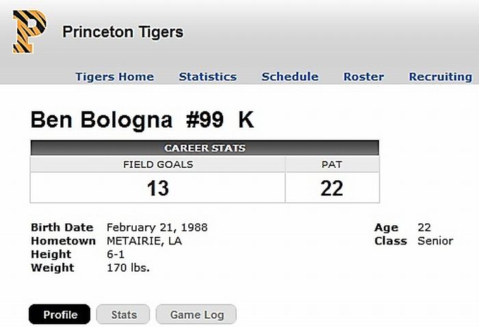Click the birth date February 21, 1988
Viewport: 479px width, 327px height.
[x=157, y=227]
